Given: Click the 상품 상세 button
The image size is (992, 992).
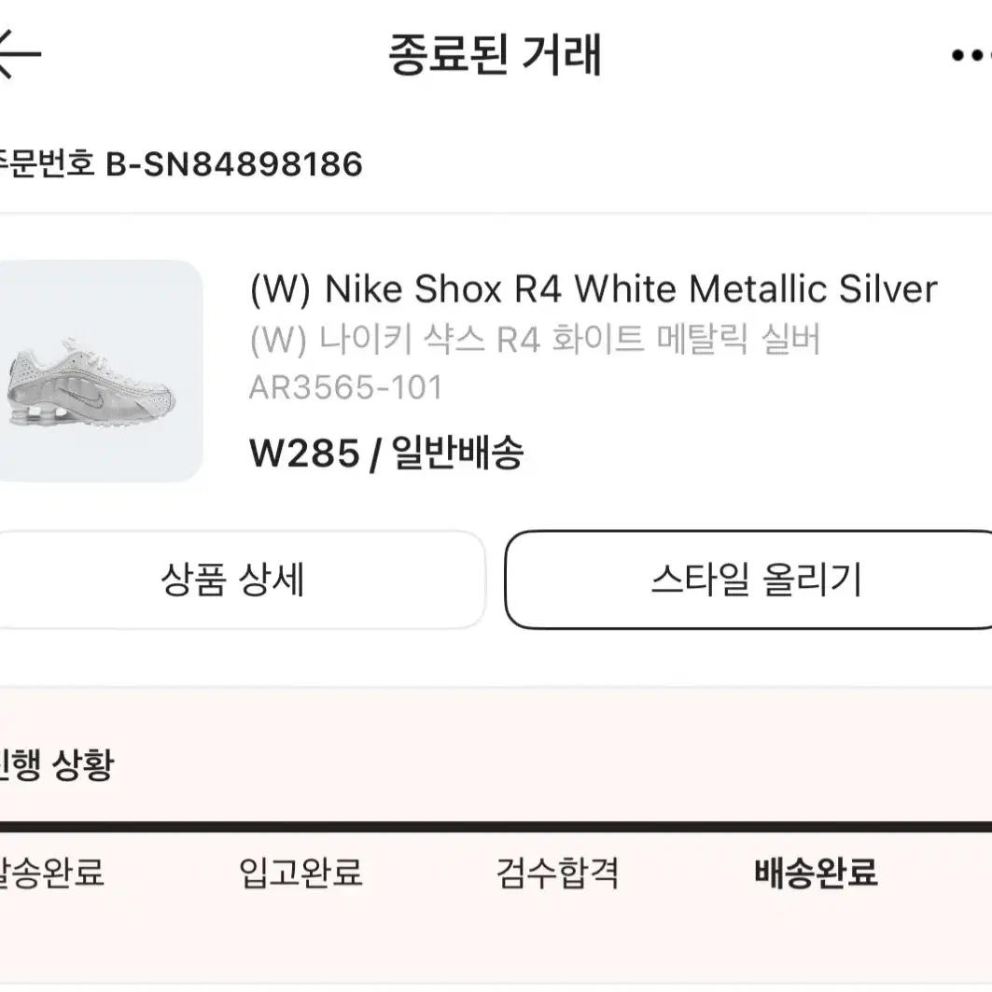Looking at the screenshot, I should pyautogui.click(x=242, y=580).
